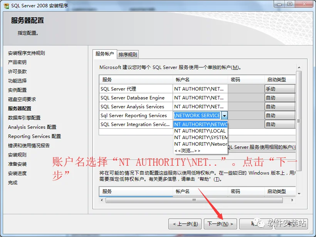Click the horizontal scrollbar right arrow

click(x=292, y=200)
